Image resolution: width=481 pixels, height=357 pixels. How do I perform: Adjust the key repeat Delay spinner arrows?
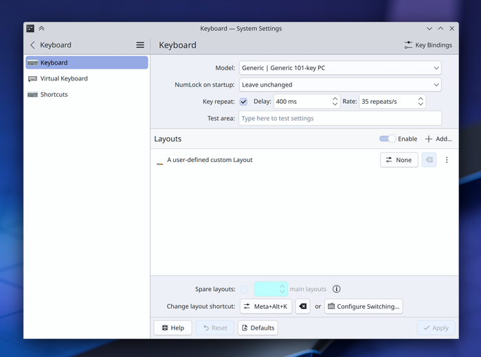(x=335, y=102)
